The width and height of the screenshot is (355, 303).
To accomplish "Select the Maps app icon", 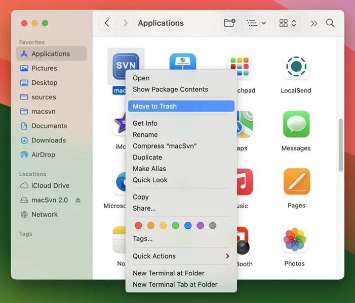I will coord(245,124).
